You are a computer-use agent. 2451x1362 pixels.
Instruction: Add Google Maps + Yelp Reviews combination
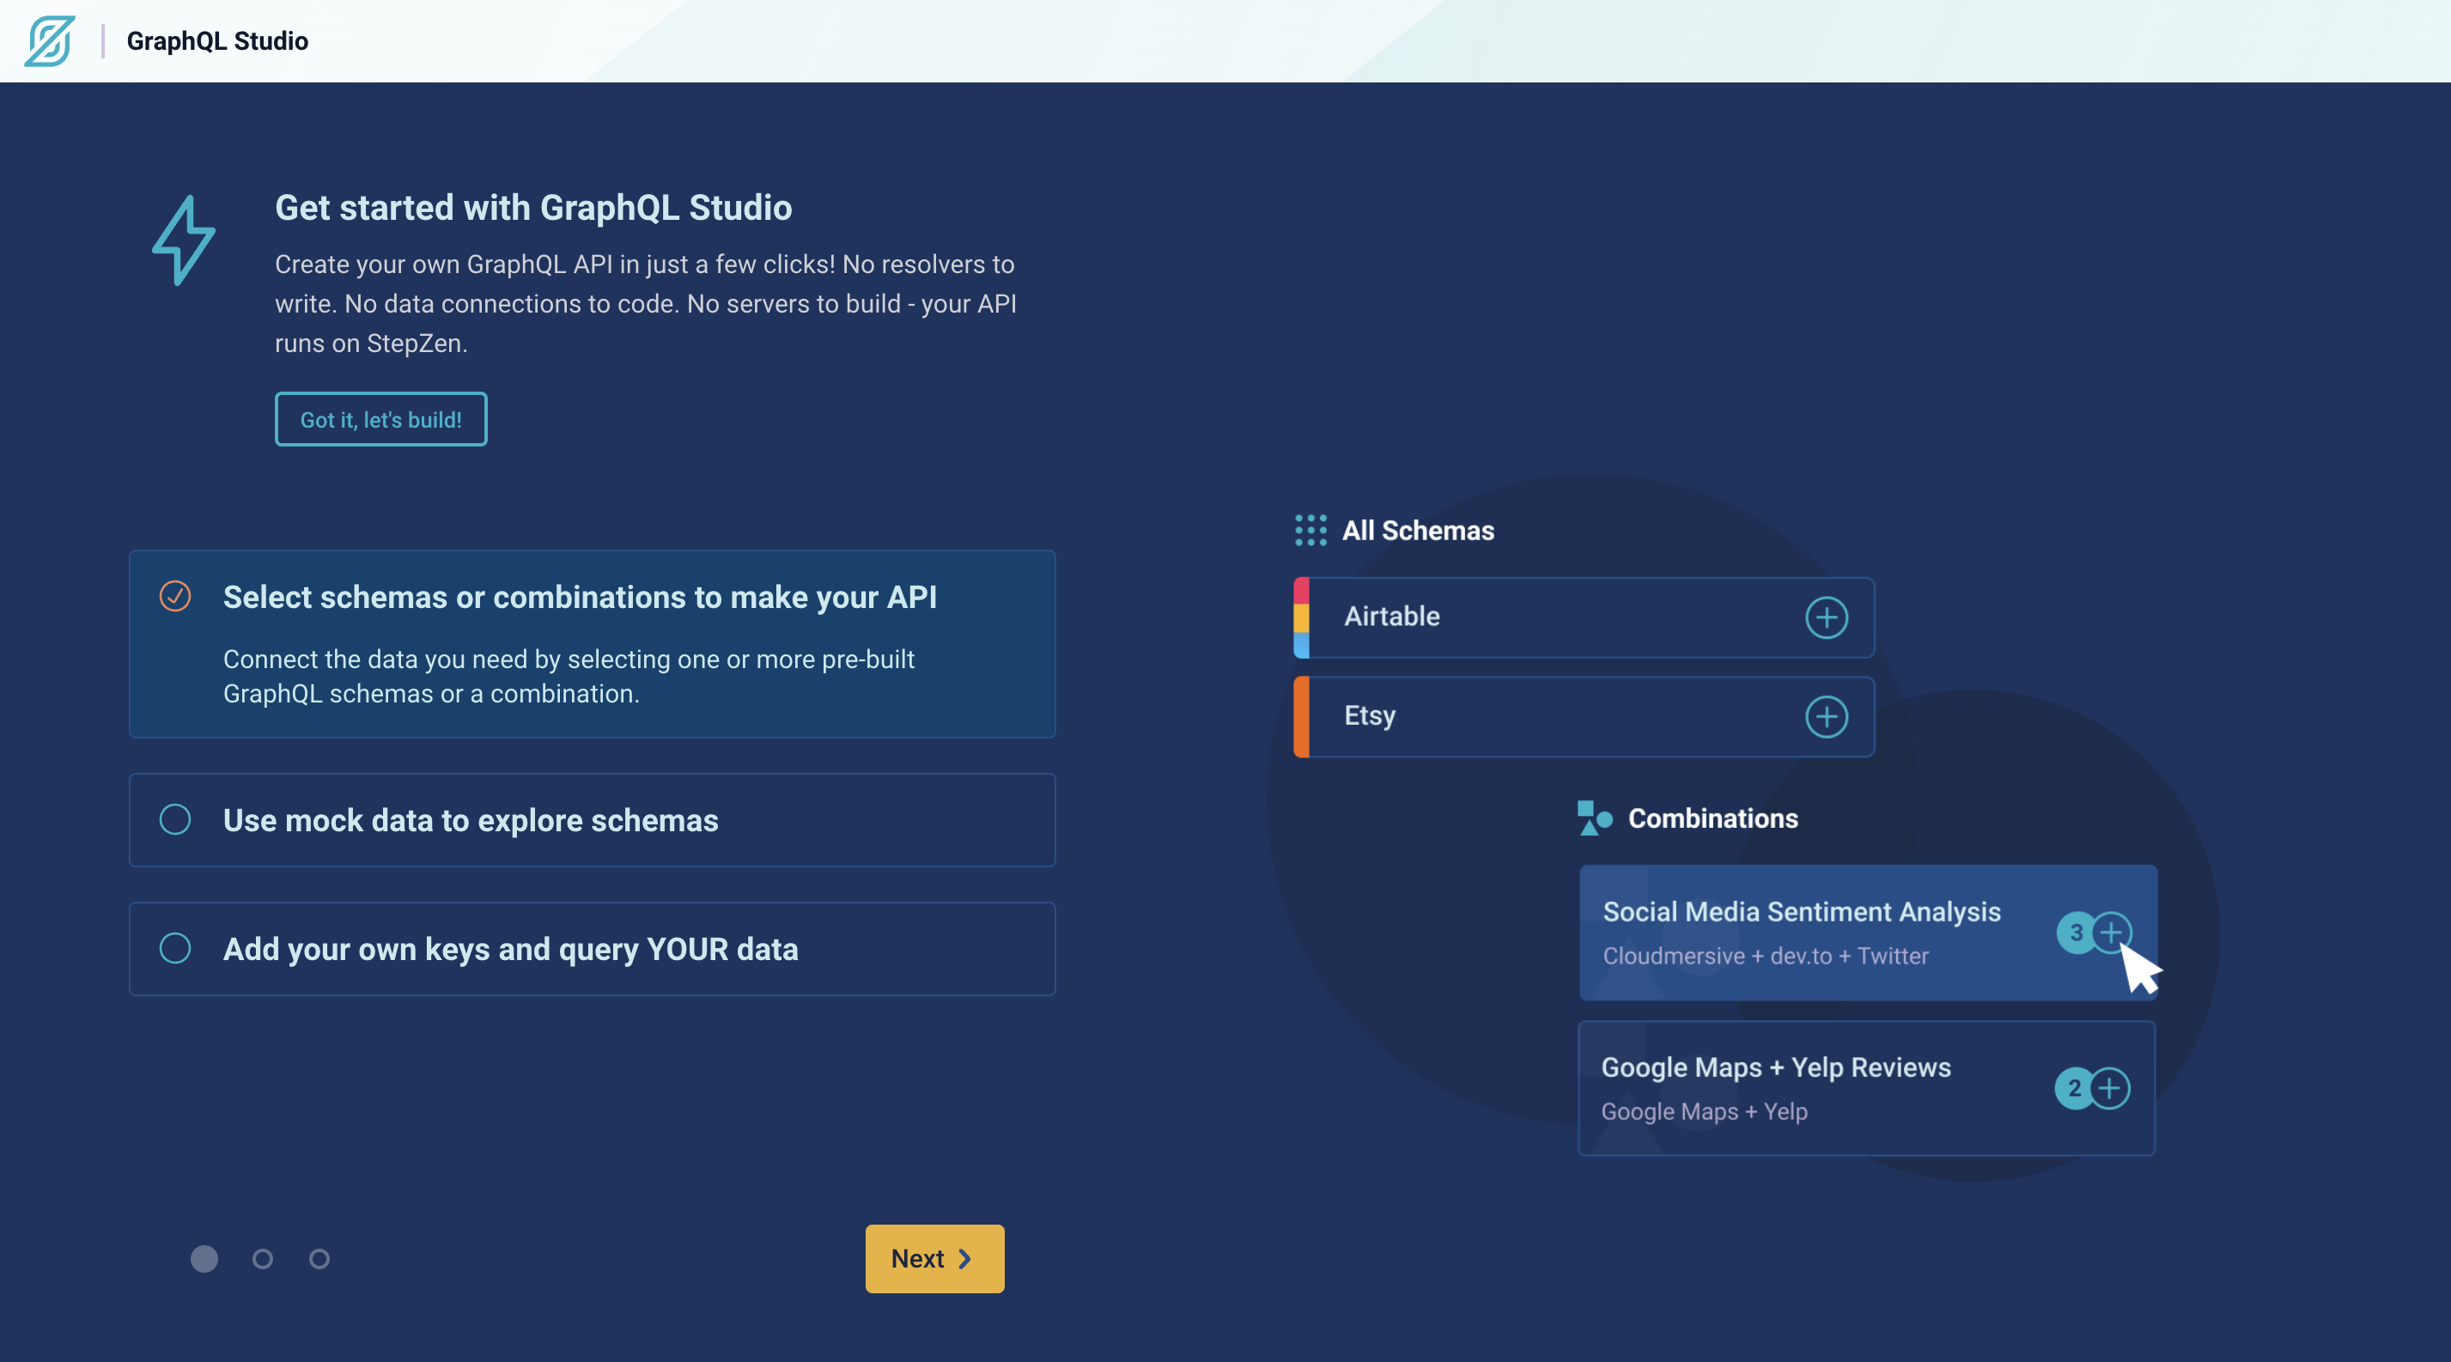point(2109,1088)
